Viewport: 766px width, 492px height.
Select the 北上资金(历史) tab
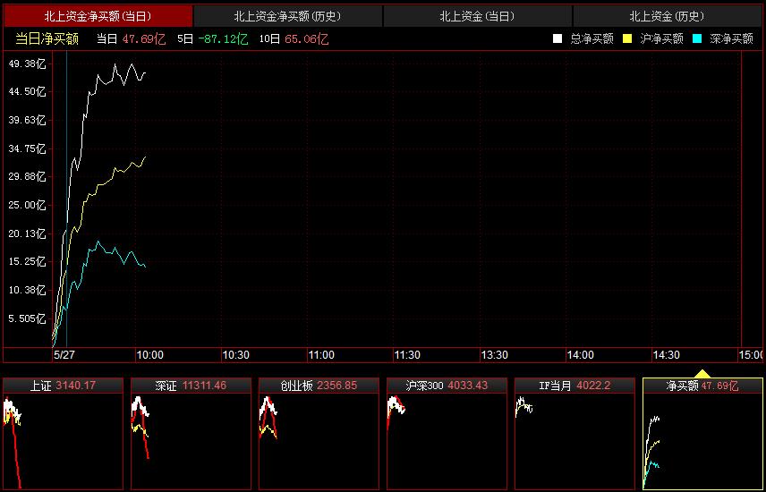[667, 16]
